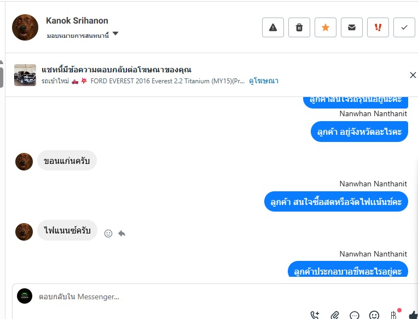Viewport: 418px width, 319px height.
Task: Send a thumbs-up like
Action: click(x=413, y=315)
